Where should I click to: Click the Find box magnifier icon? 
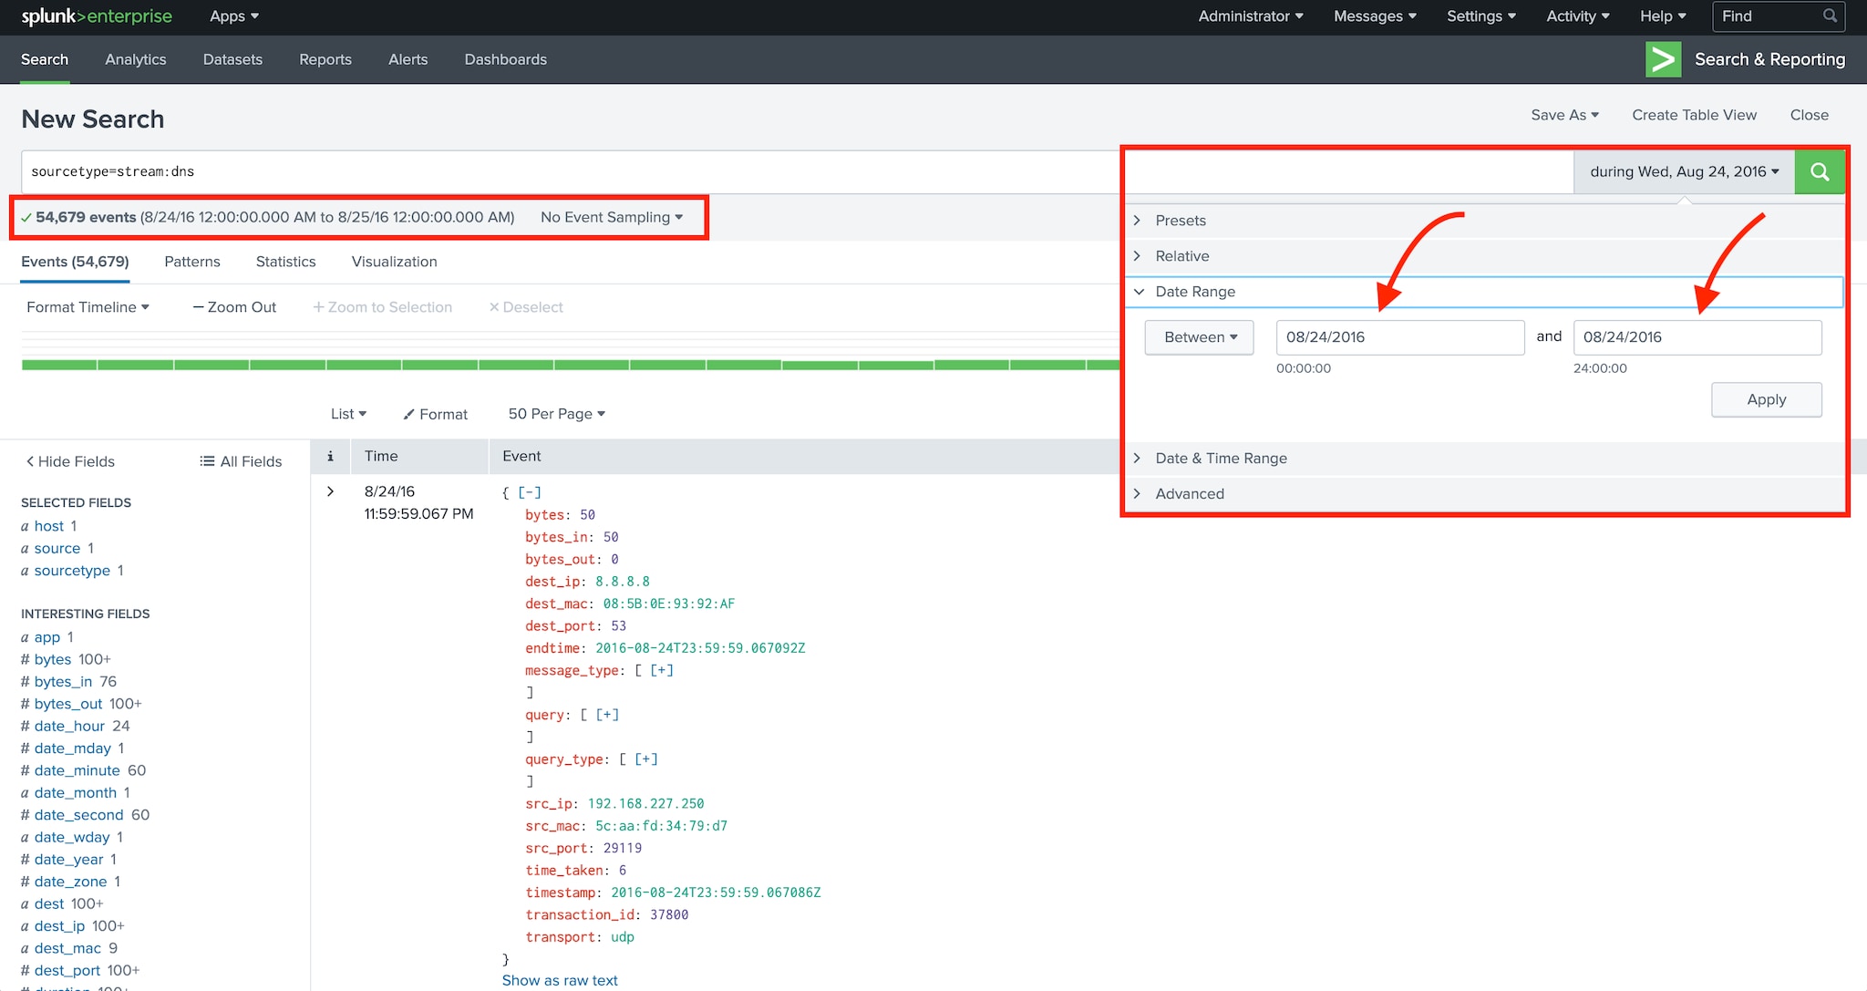[x=1830, y=15]
